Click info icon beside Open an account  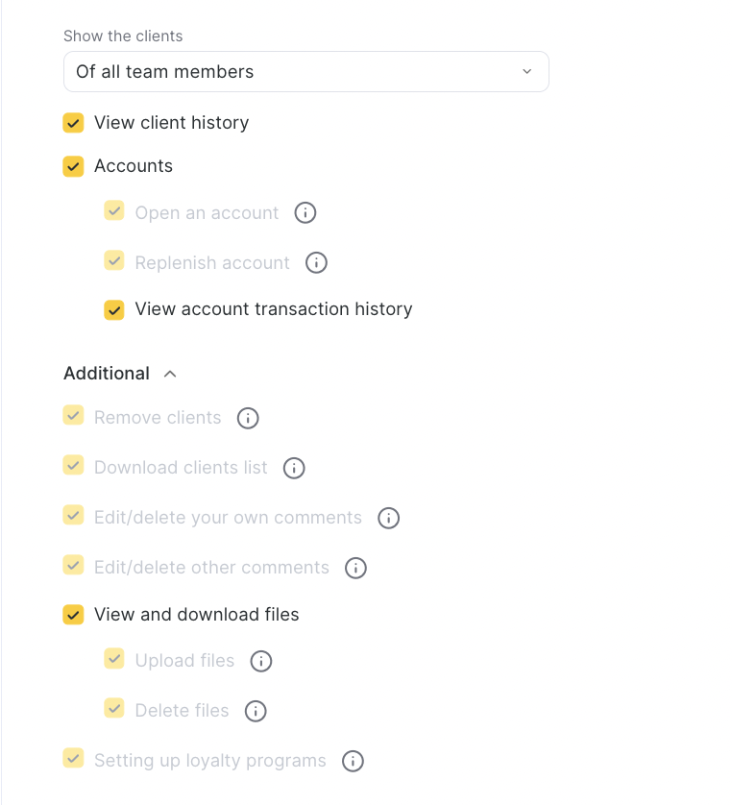click(305, 213)
